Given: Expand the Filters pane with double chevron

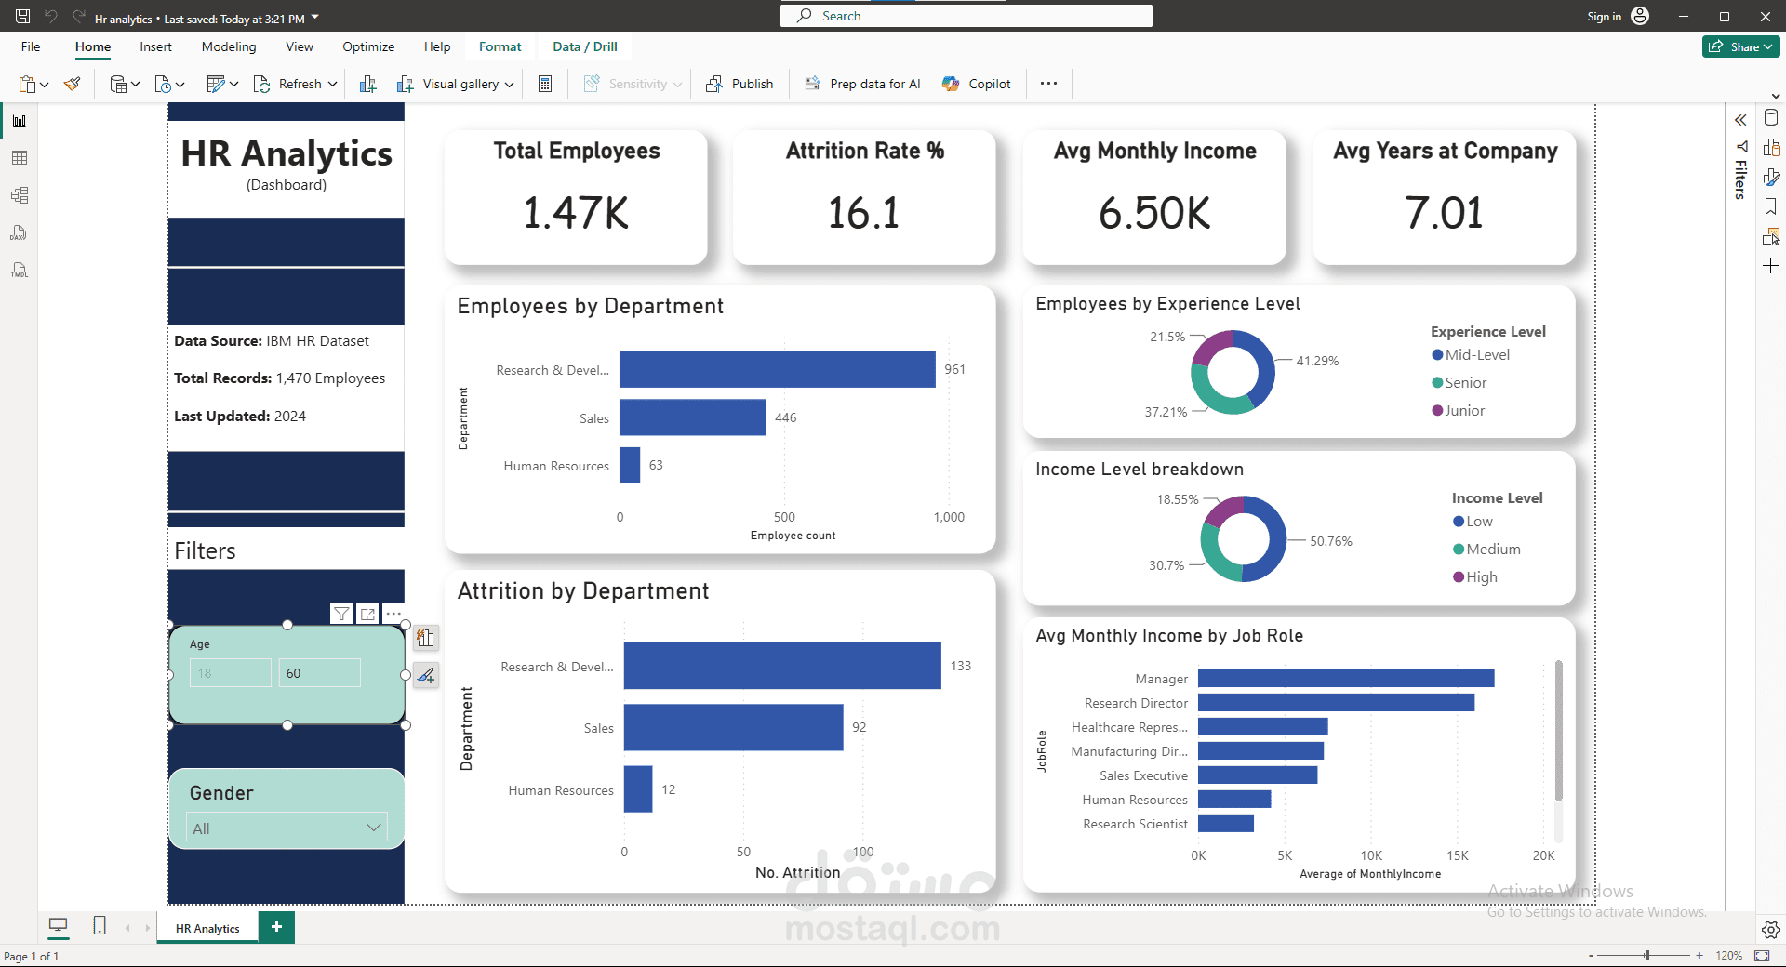Looking at the screenshot, I should (1740, 120).
